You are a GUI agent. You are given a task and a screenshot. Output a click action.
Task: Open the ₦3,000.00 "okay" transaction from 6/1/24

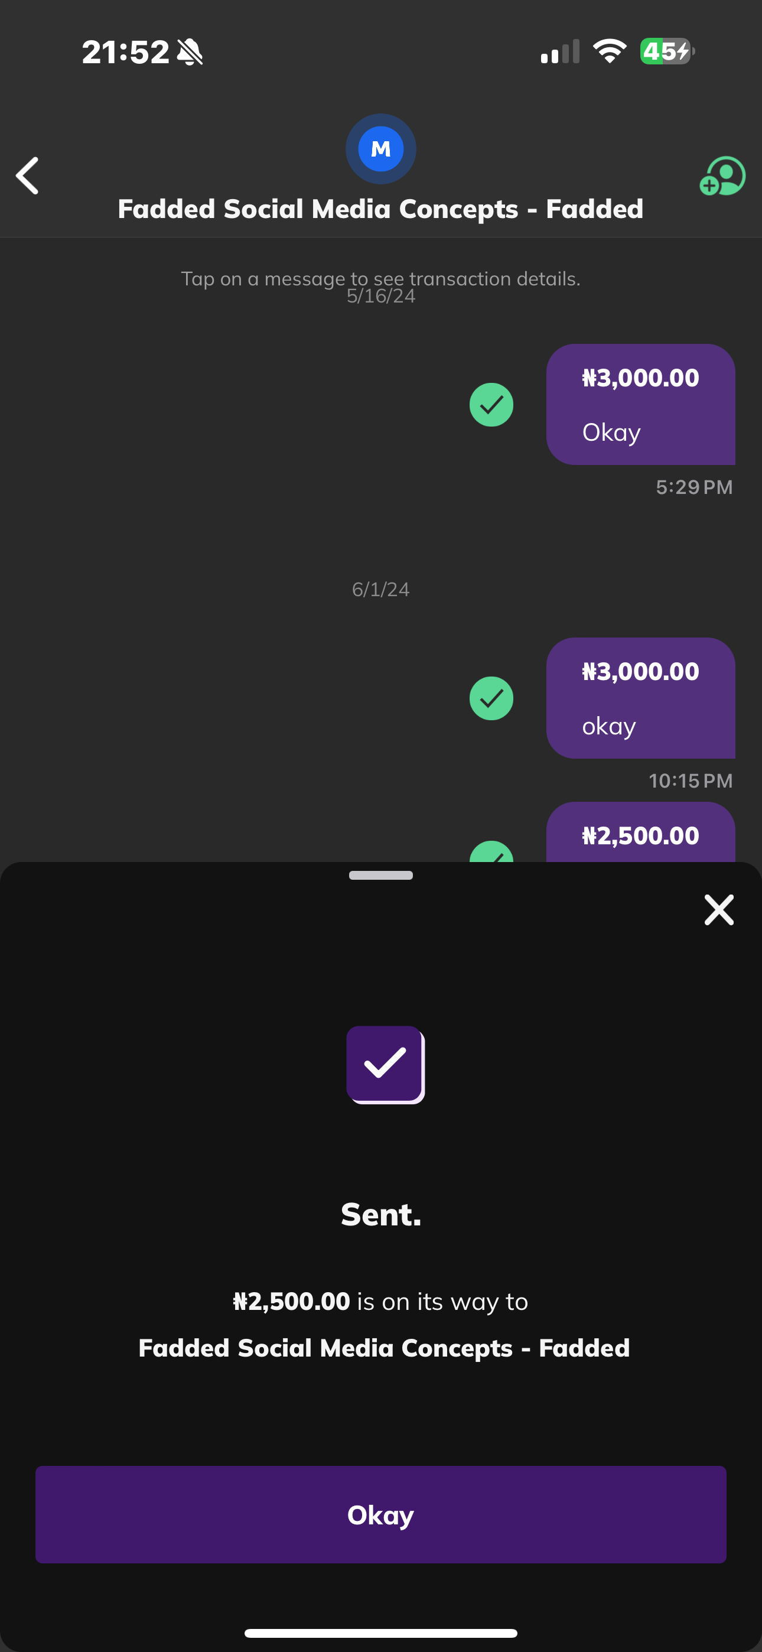point(640,698)
